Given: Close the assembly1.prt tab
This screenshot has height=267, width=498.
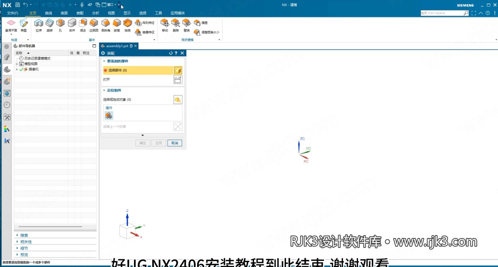Looking at the screenshot, I should 135,46.
